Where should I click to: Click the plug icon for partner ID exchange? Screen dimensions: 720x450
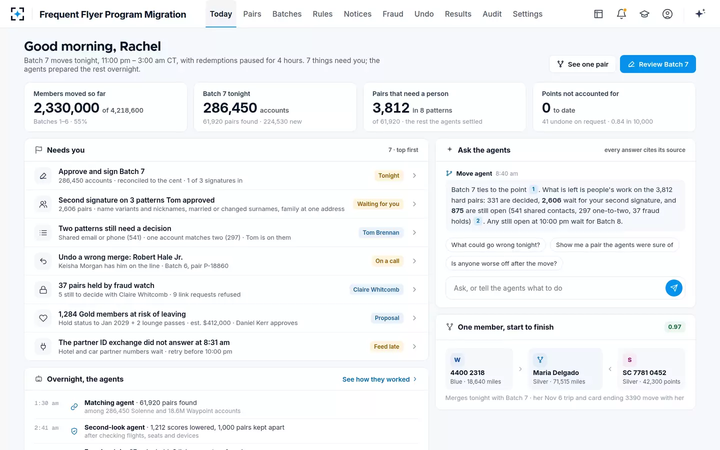(43, 347)
